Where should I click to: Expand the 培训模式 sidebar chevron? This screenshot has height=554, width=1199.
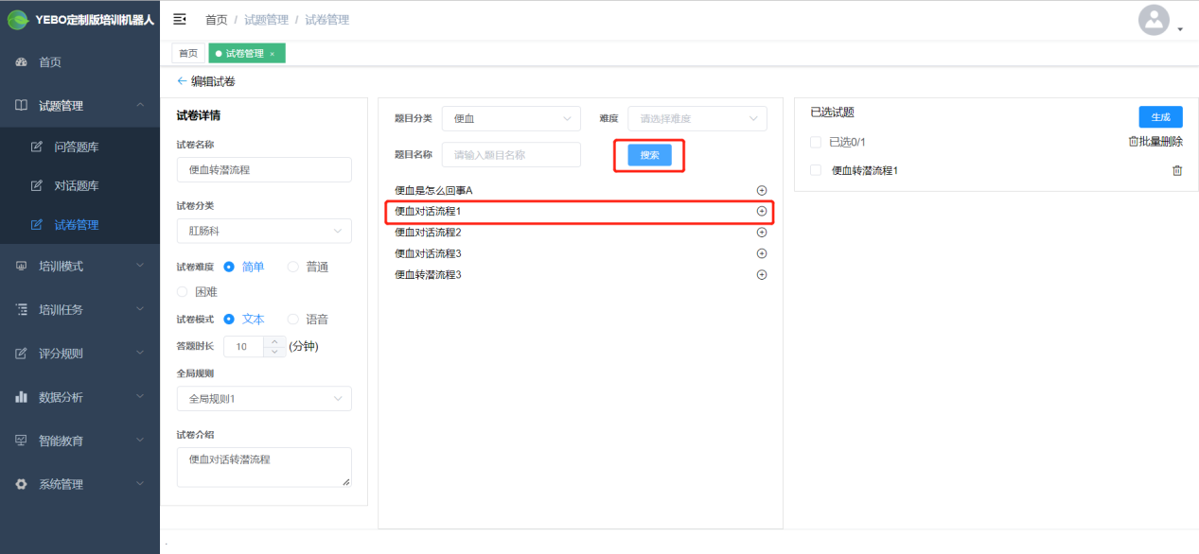click(140, 267)
